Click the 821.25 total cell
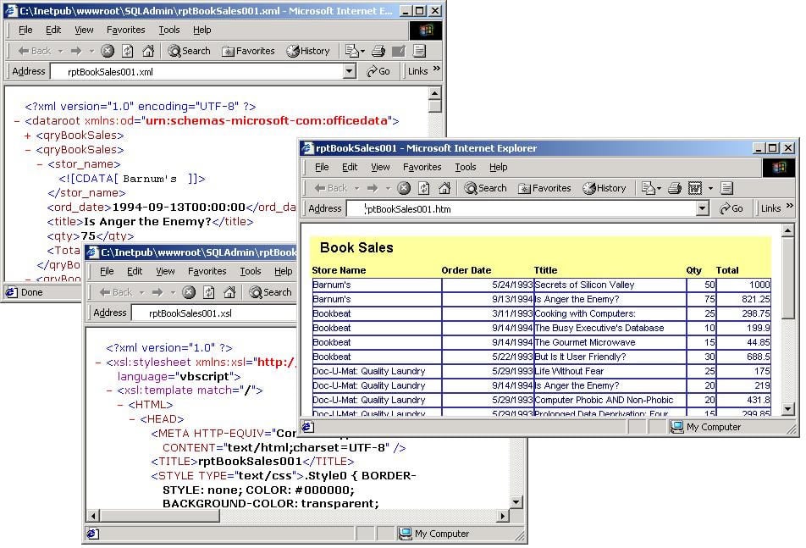This screenshot has width=806, height=548. pos(744,299)
